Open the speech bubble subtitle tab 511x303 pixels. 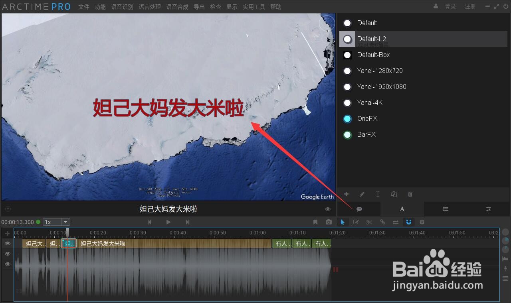(359, 209)
